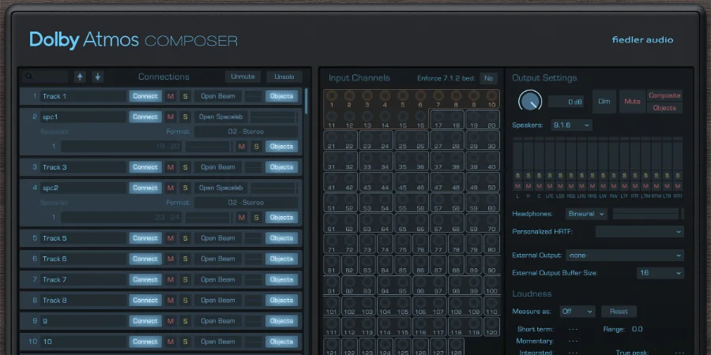Click the search magnifier icon in Connections
Image resolution: width=711 pixels, height=355 pixels.
(x=29, y=77)
